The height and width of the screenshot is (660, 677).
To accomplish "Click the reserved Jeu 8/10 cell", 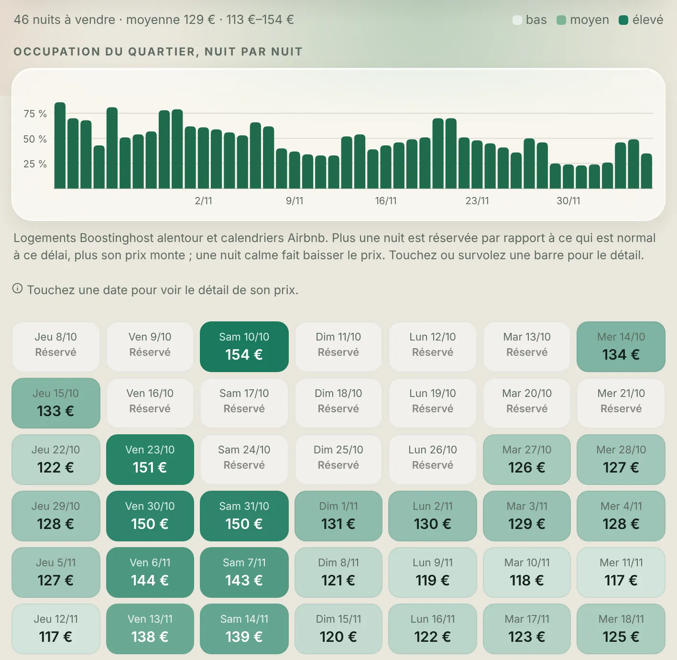I will pos(56,347).
